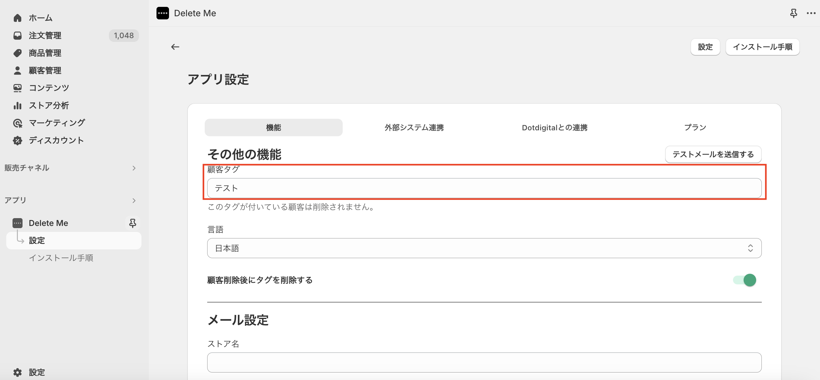
Task: Open 商品管理 in the sidebar
Action: (x=45, y=53)
